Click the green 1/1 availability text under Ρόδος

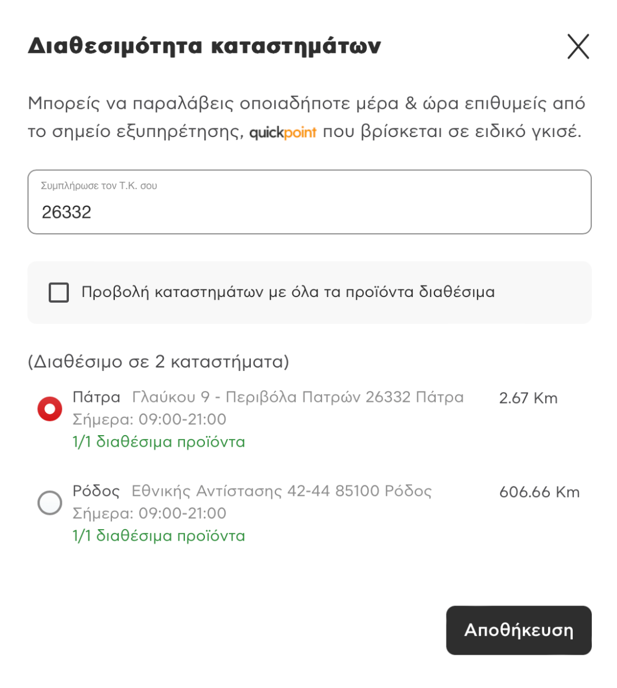coord(159,535)
